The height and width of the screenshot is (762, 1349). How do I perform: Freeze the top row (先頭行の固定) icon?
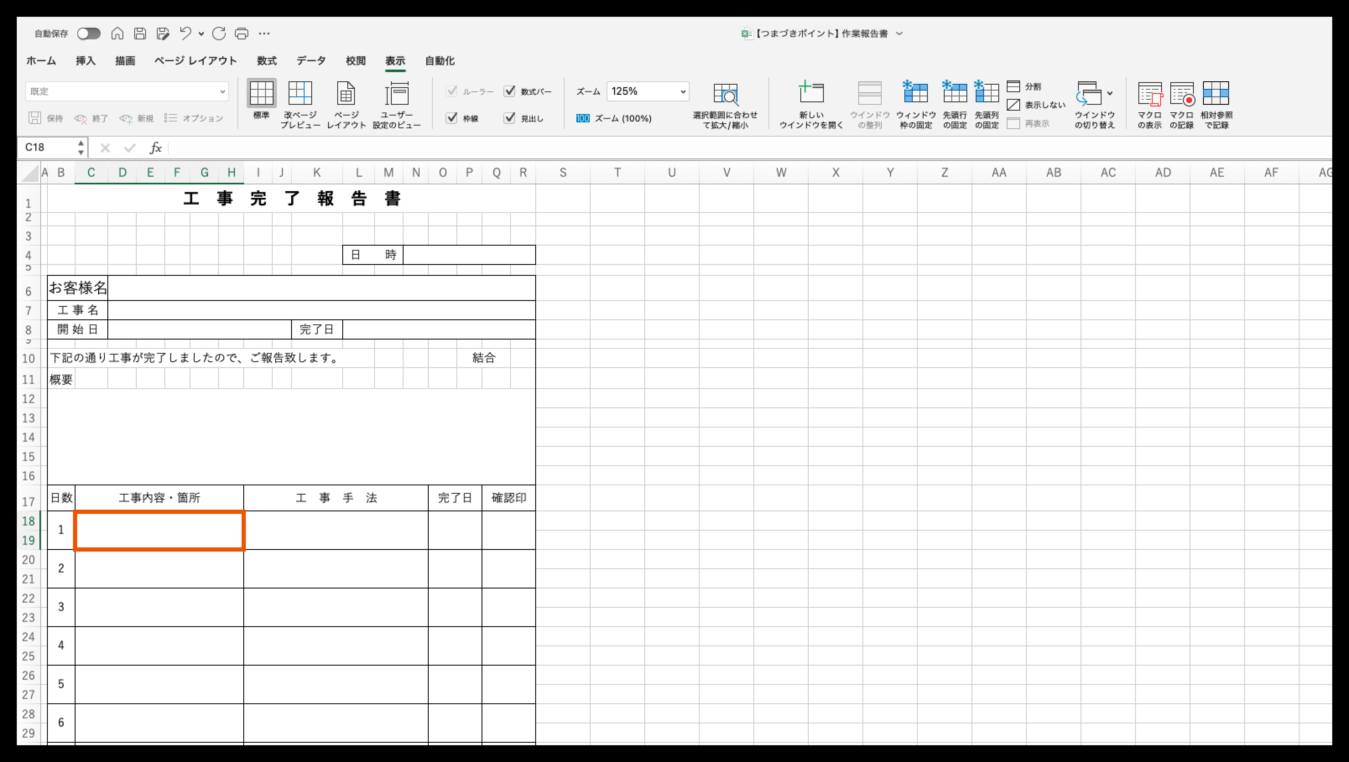pyautogui.click(x=954, y=93)
